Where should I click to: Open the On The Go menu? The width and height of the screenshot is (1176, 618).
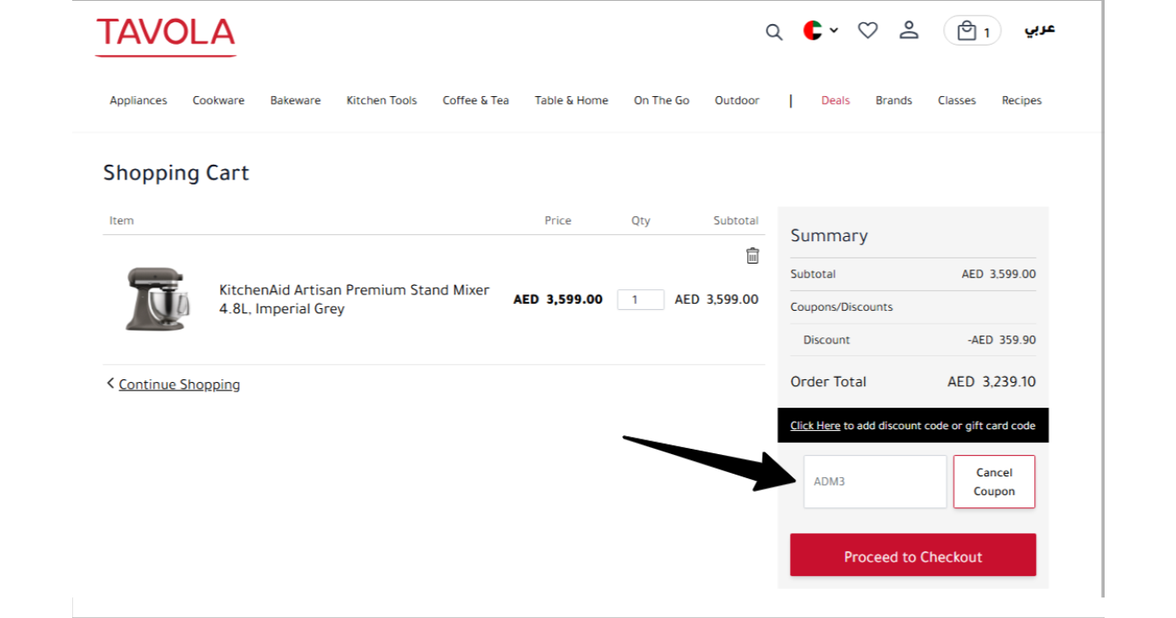[662, 100]
